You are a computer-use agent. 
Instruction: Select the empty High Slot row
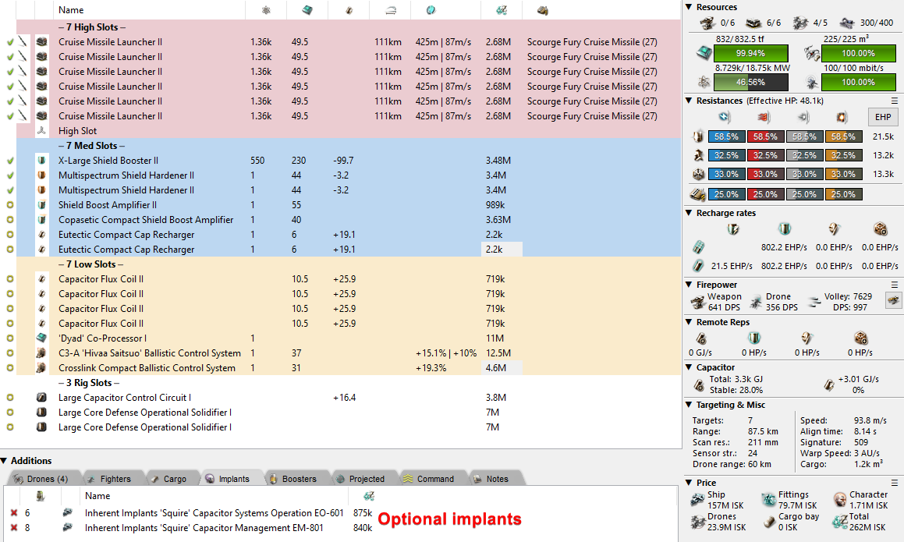pyautogui.click(x=78, y=131)
